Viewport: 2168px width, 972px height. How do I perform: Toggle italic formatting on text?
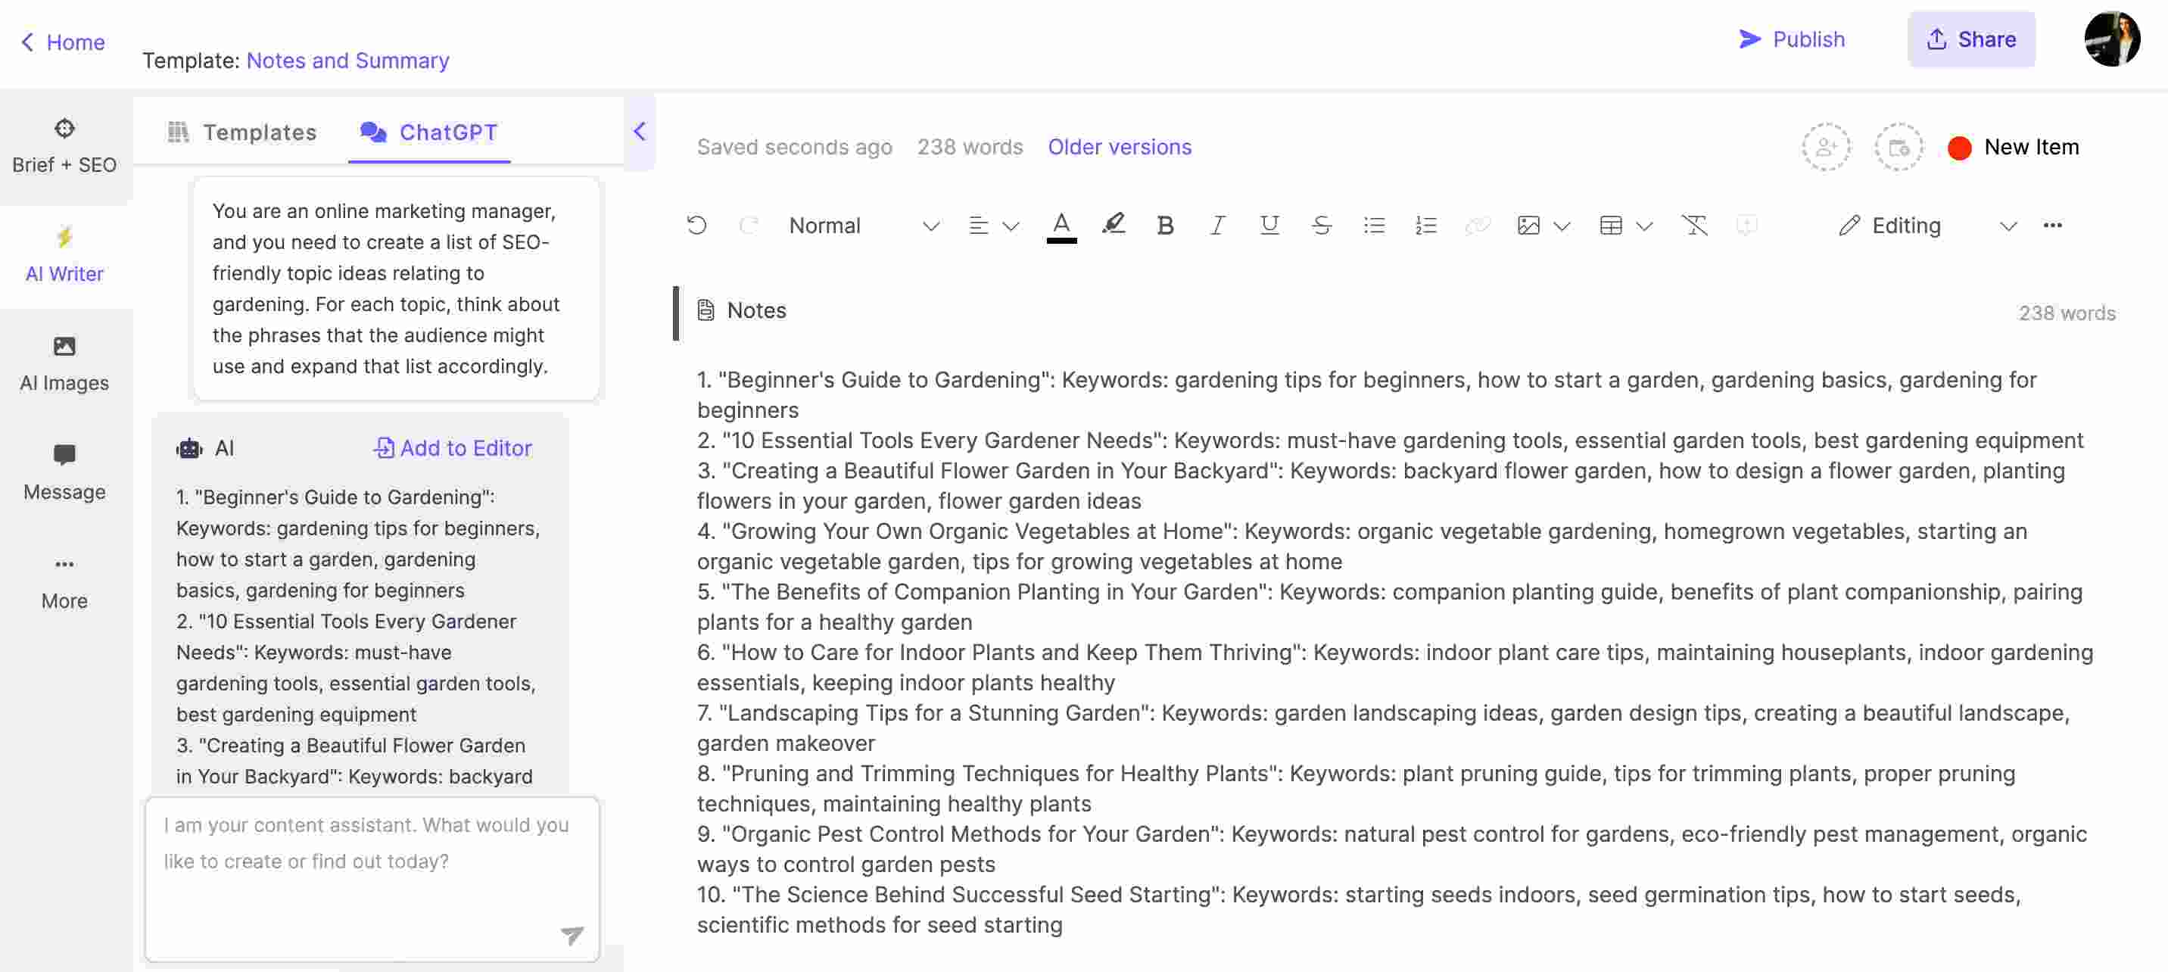pos(1214,224)
